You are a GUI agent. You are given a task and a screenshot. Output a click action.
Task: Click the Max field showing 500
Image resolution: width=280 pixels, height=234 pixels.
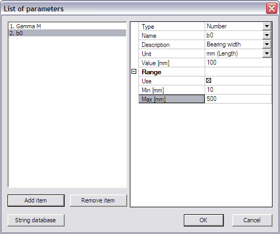238,99
